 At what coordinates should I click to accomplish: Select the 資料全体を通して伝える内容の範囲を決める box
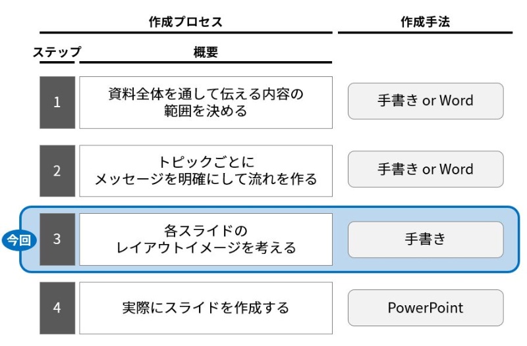[x=206, y=102]
